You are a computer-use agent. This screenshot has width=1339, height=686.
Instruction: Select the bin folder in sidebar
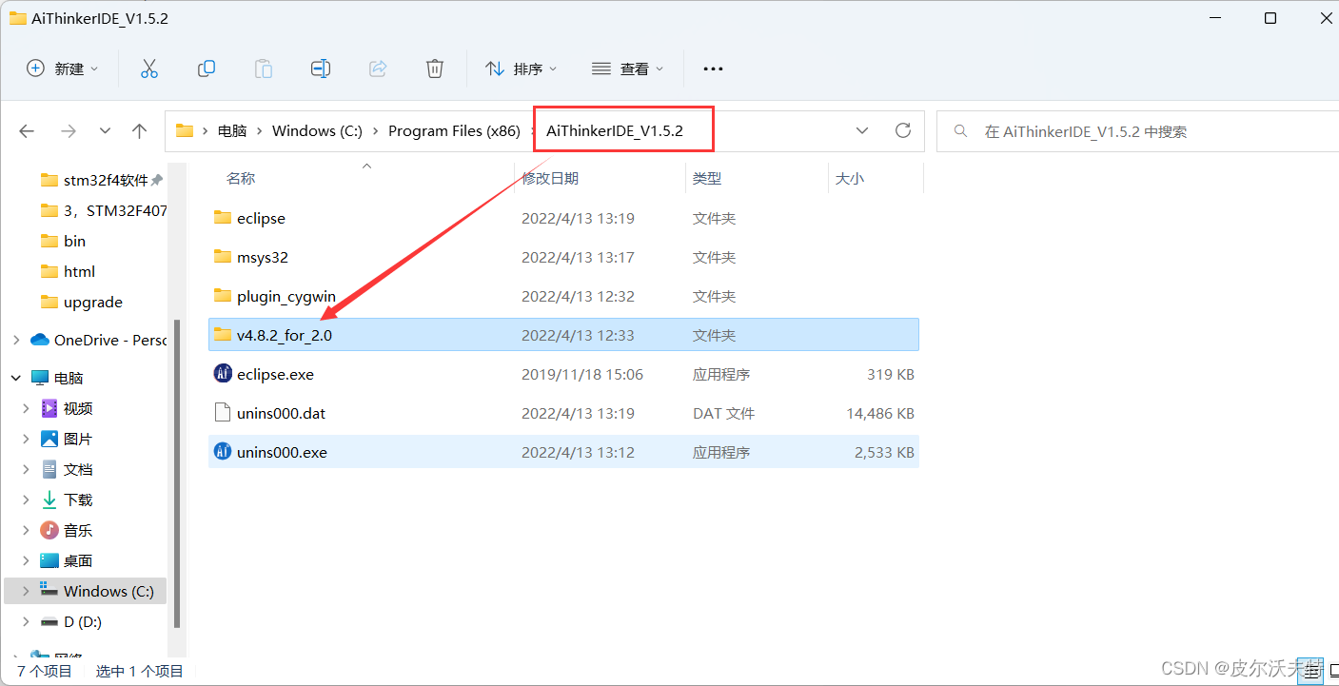[74, 241]
